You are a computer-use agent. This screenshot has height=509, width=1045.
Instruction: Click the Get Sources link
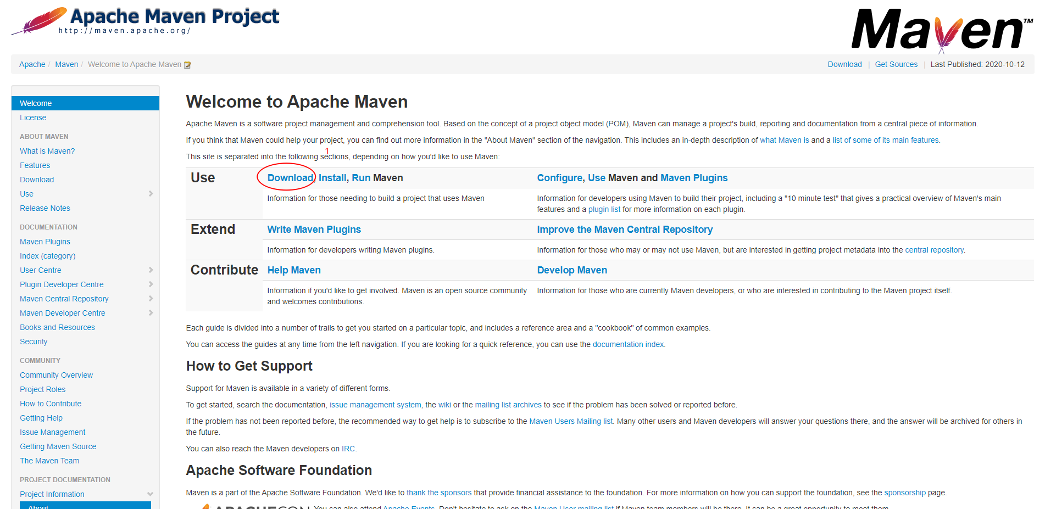click(x=896, y=64)
